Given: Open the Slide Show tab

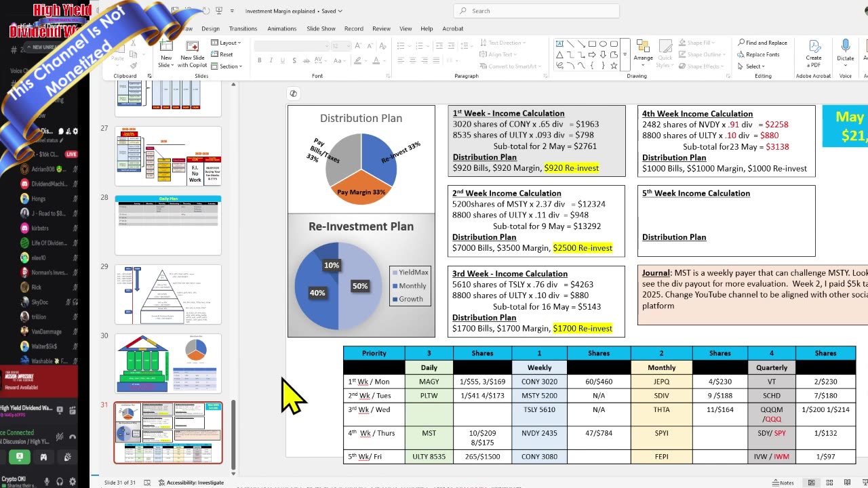Looking at the screenshot, I should point(321,28).
